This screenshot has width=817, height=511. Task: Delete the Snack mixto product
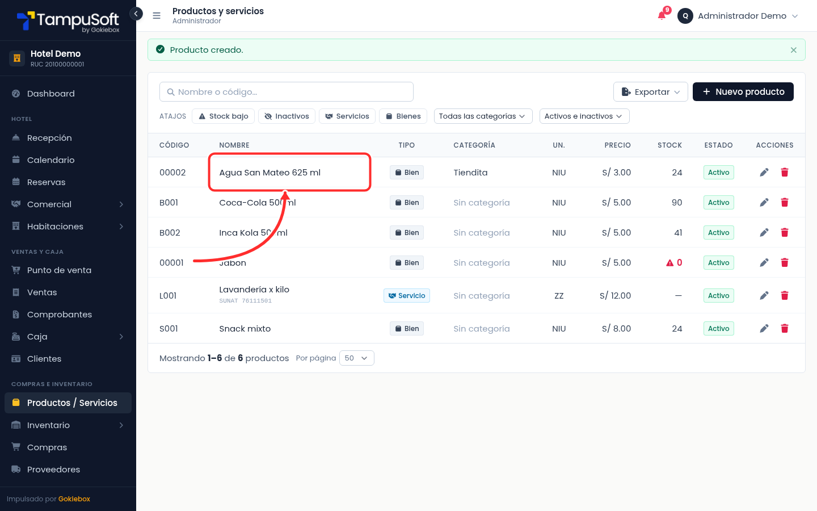785,329
